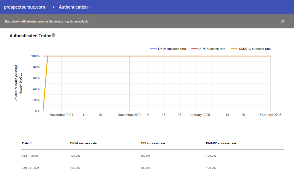Screen dimensions: 294x173
Task: Toggle DMARC success rate legend entry
Action: click(250, 49)
